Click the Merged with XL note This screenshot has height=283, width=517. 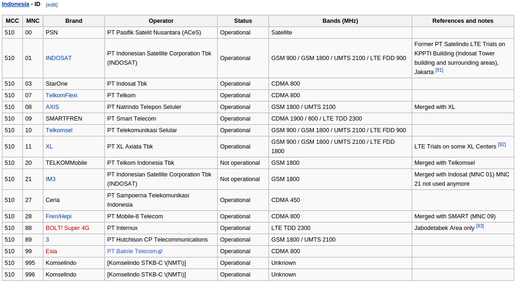coord(463,107)
